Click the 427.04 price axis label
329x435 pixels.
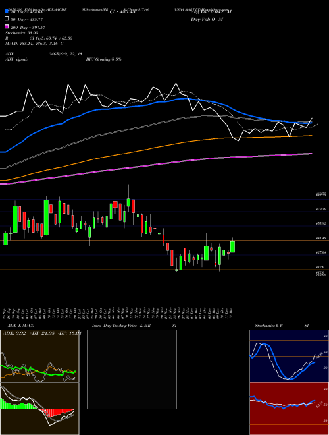coord(320,252)
